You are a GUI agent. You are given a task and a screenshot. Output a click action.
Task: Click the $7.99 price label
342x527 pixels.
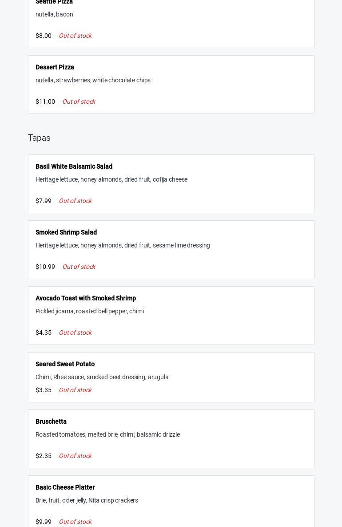(44, 201)
